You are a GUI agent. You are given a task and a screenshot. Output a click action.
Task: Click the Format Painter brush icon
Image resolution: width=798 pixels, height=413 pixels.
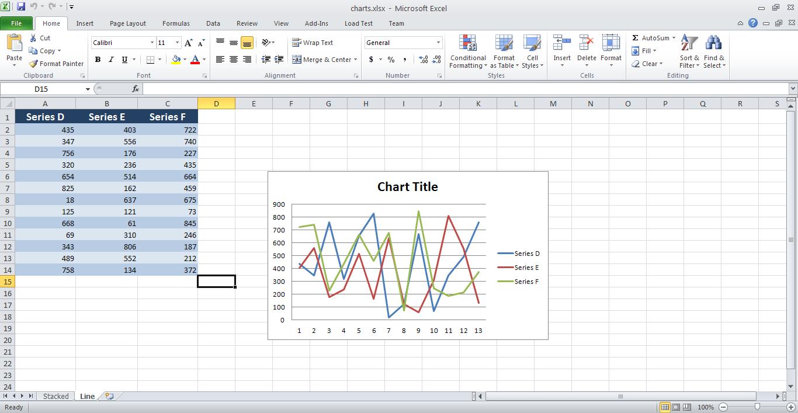tap(34, 64)
